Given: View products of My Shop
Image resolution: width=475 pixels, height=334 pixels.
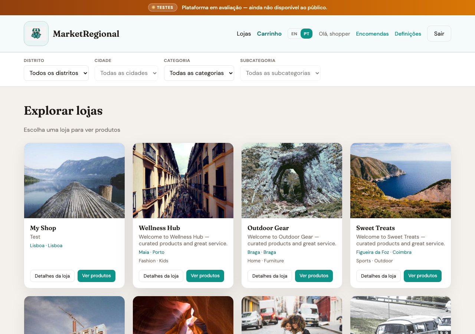Looking at the screenshot, I should pos(96,276).
